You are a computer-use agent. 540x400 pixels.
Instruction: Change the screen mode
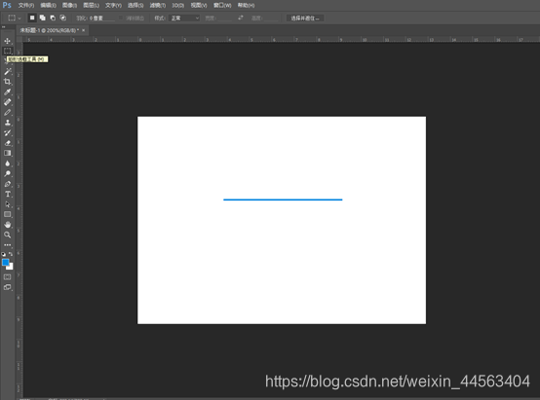click(7, 287)
